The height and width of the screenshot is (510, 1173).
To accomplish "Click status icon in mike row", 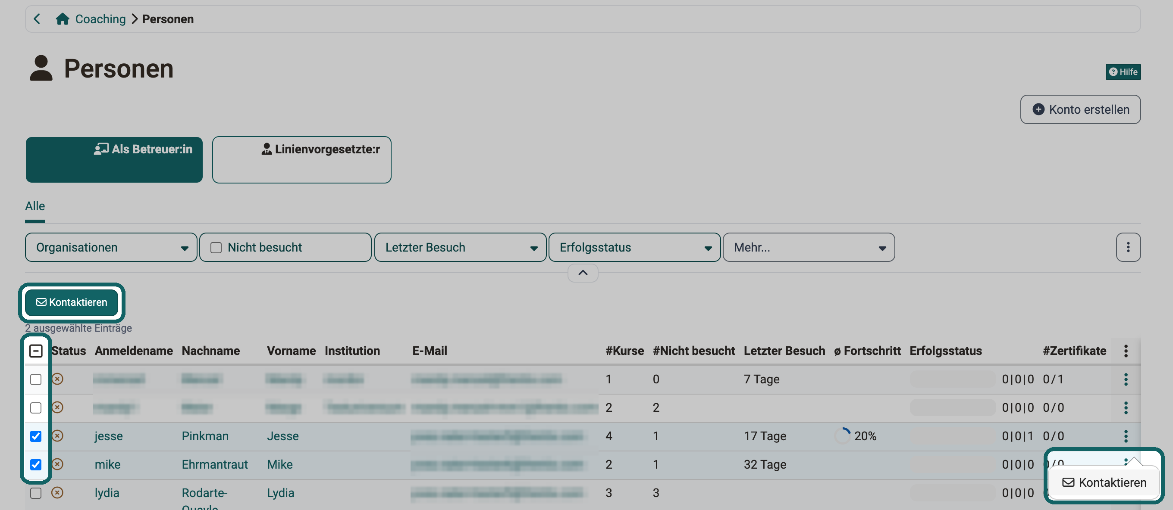I will 57,464.
